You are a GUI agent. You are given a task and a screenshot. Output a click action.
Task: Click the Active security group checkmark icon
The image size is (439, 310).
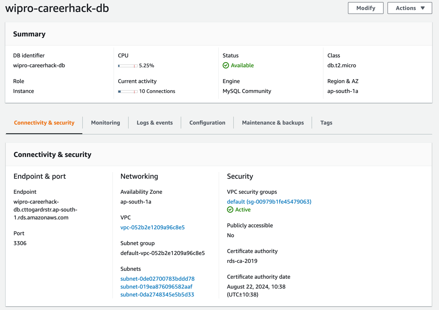point(230,210)
